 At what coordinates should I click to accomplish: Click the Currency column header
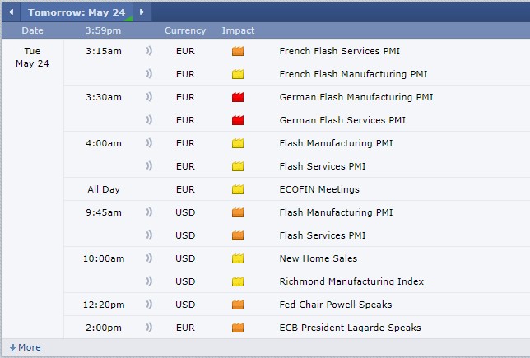[185, 30]
